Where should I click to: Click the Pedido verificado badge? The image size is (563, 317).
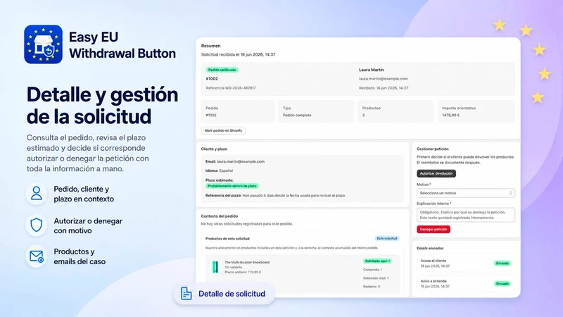(222, 70)
